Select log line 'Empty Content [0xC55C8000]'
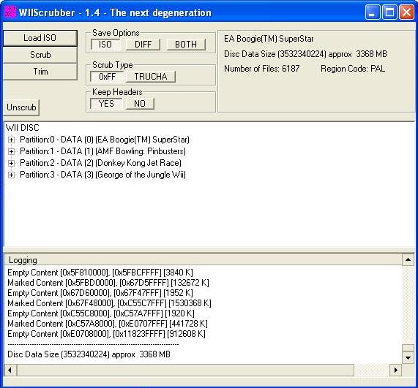This screenshot has height=388, width=418. pyautogui.click(x=101, y=313)
